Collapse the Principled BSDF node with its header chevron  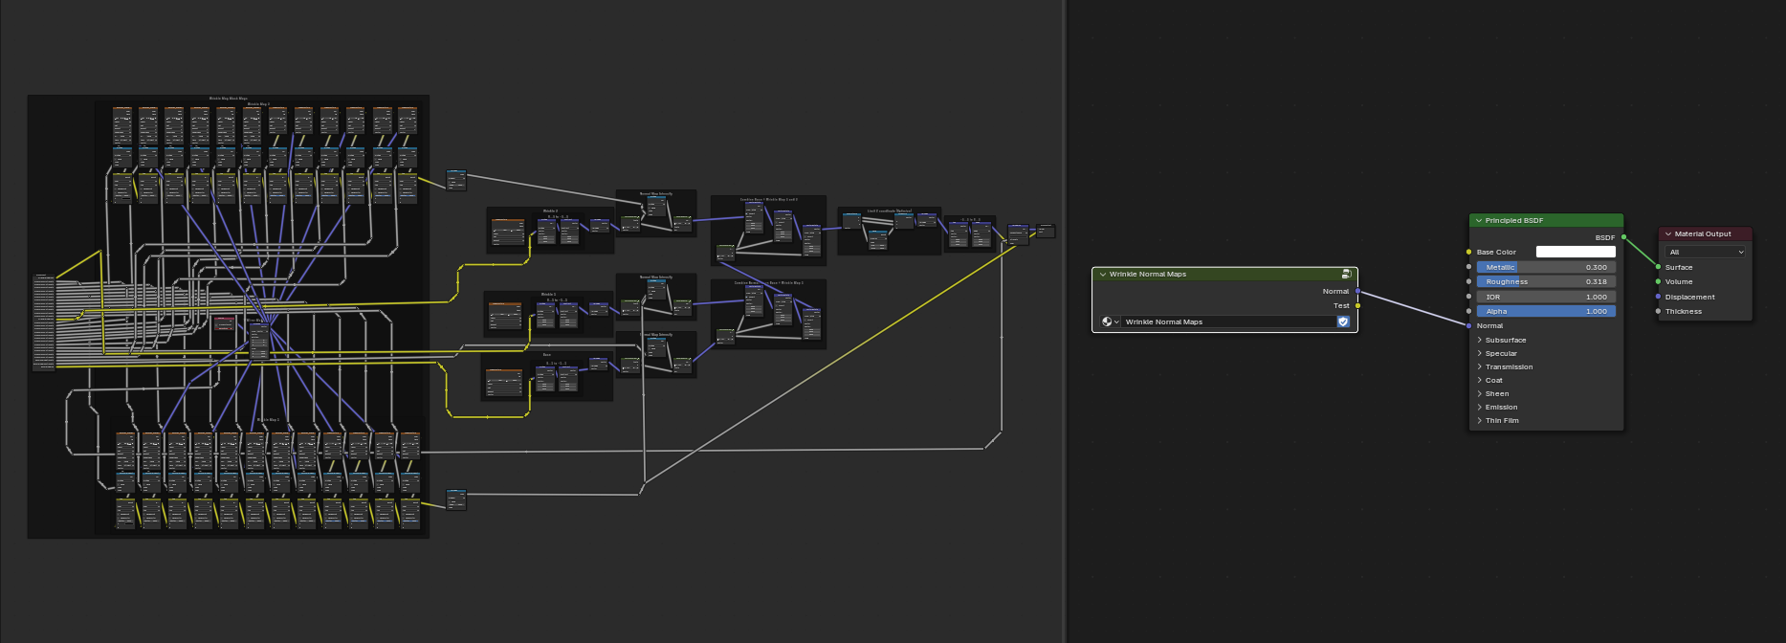pyautogui.click(x=1479, y=221)
